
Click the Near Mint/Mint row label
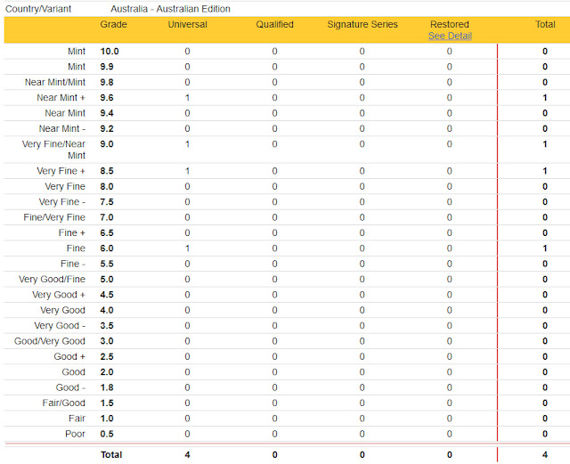pos(55,82)
